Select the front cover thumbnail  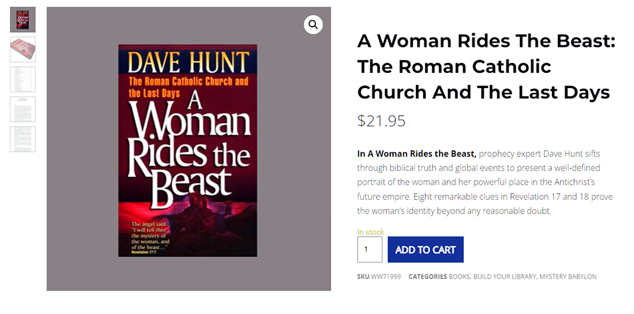pyautogui.click(x=23, y=20)
